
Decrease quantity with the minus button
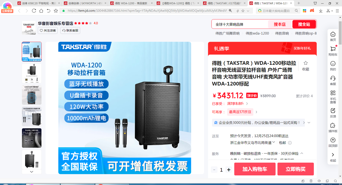(214, 170)
